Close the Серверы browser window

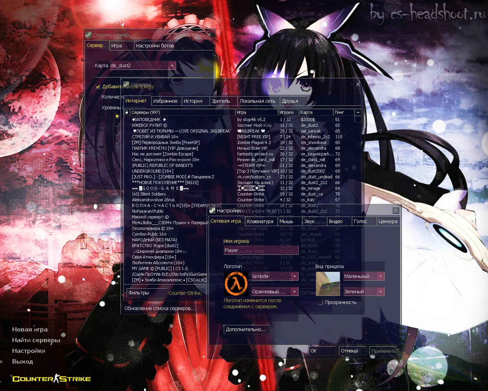[x=358, y=84]
